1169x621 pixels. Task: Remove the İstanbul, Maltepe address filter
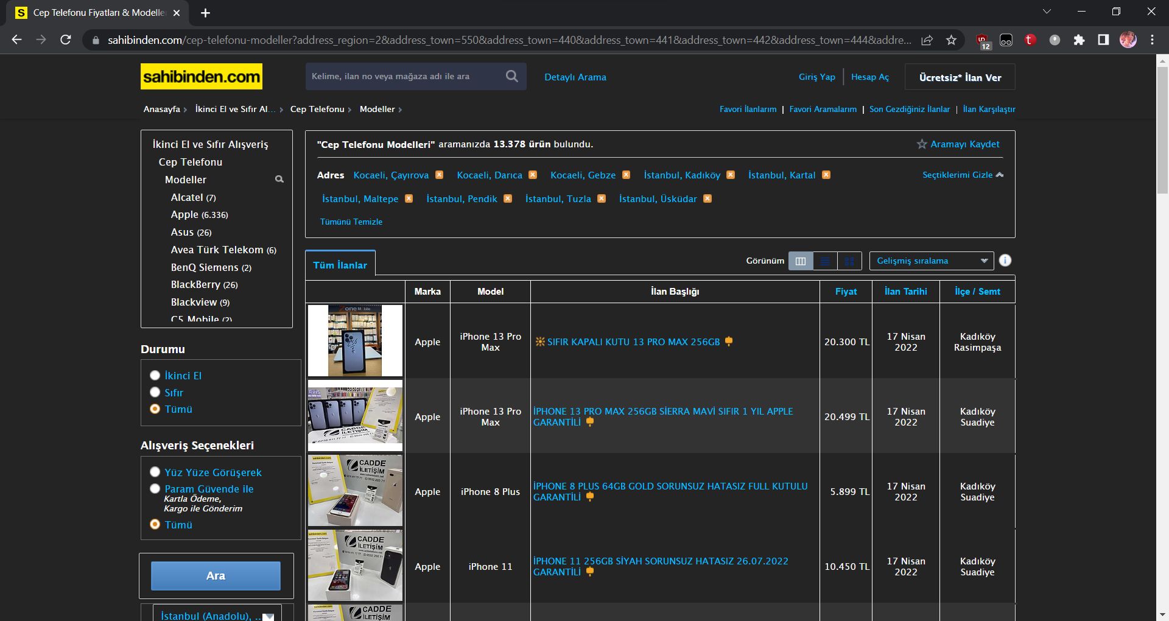(409, 198)
